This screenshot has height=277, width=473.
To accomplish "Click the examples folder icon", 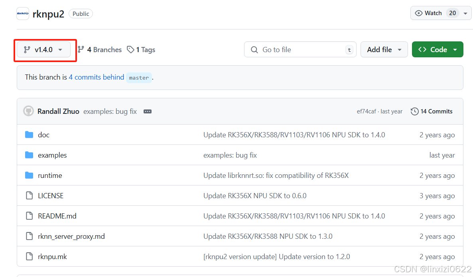I will click(29, 155).
